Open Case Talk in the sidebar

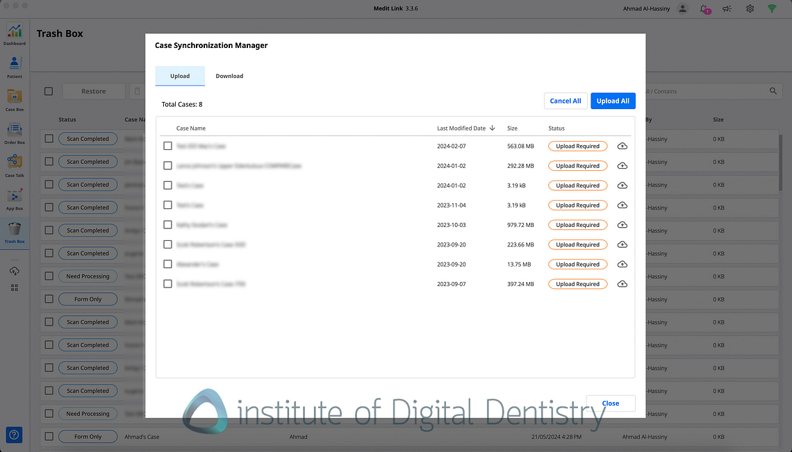point(15,165)
